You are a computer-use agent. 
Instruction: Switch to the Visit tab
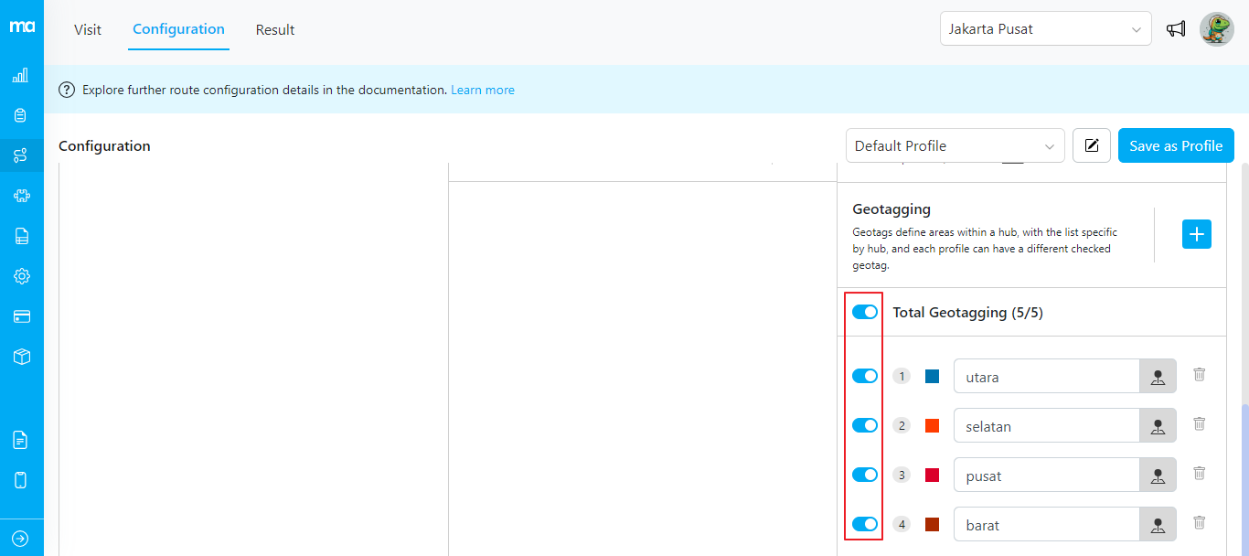click(x=88, y=29)
